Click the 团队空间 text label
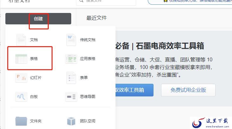Image resolution: width=232 pixels, height=129 pixels. [88, 121]
